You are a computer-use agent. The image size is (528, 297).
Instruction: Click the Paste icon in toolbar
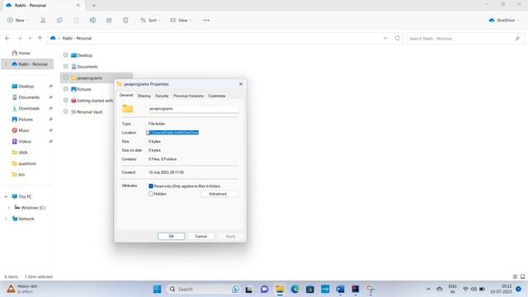coord(76,20)
